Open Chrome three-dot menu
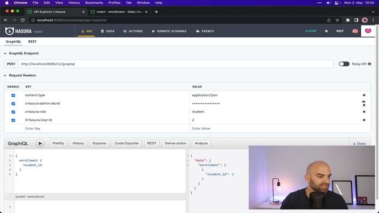This screenshot has width=379, height=213. [x=373, y=20]
